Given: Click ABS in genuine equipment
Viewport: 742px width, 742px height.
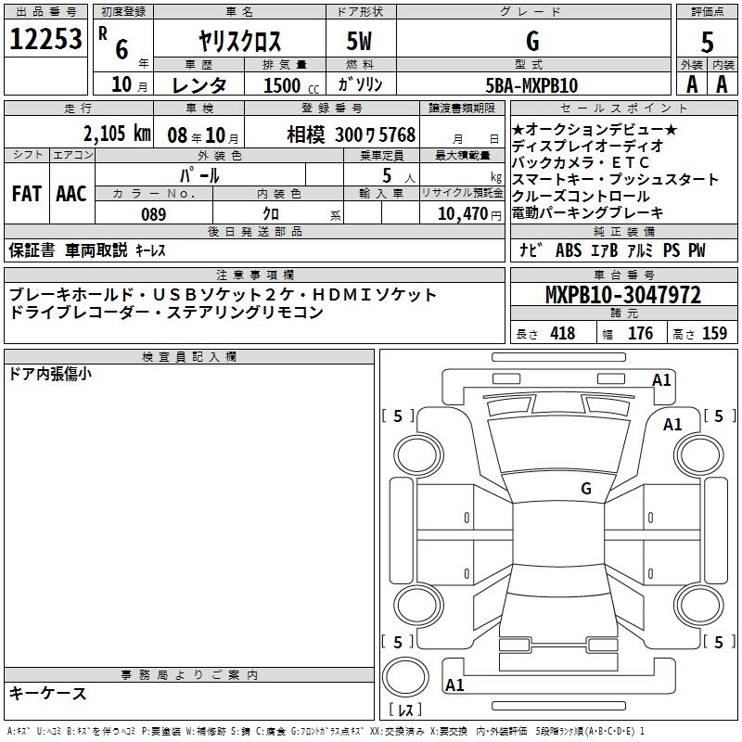Looking at the screenshot, I should (x=569, y=249).
